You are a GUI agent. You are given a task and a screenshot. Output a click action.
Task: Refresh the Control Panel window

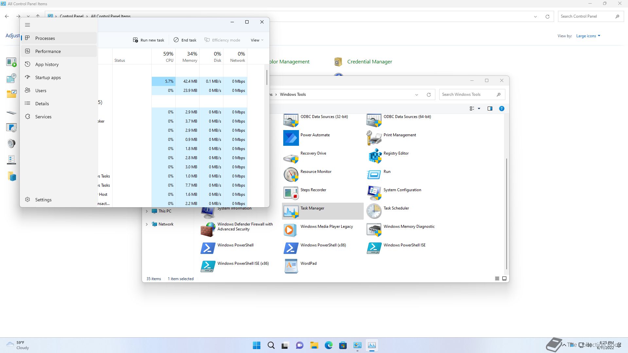click(x=547, y=16)
